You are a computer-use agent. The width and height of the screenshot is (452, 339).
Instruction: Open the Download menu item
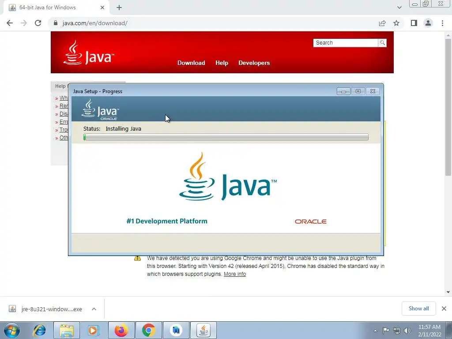pos(191,63)
